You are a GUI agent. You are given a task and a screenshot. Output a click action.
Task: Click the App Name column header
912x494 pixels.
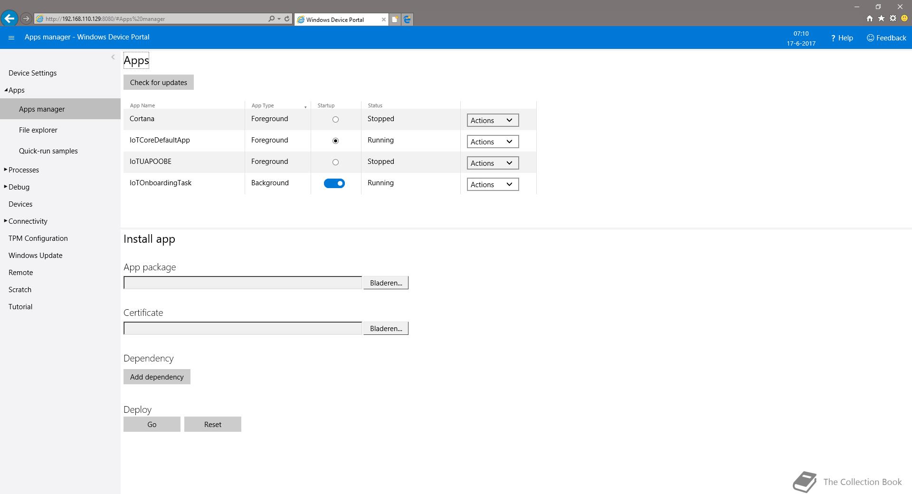tap(142, 105)
